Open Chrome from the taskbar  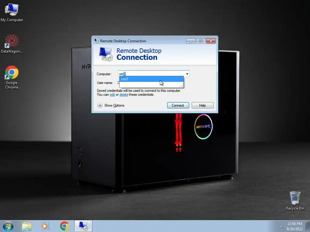click(x=64, y=226)
